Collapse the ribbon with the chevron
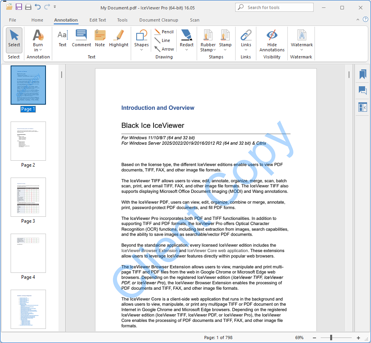The width and height of the screenshot is (371, 343). (358, 20)
